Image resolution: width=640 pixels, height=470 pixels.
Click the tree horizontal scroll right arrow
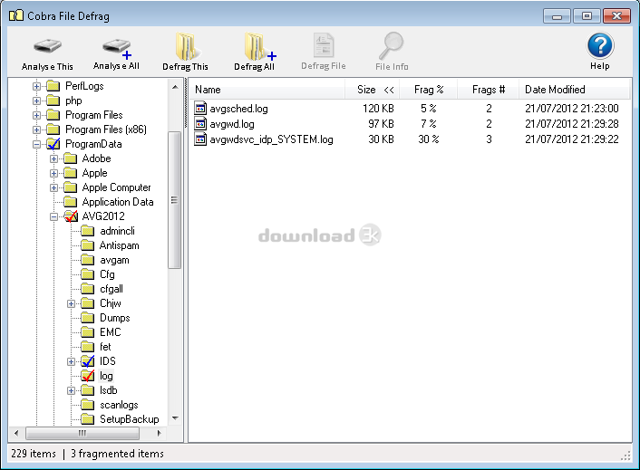pos(160,433)
